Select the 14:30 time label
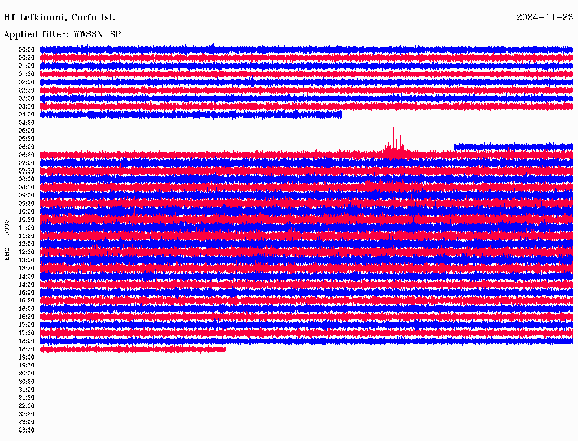 27,285
